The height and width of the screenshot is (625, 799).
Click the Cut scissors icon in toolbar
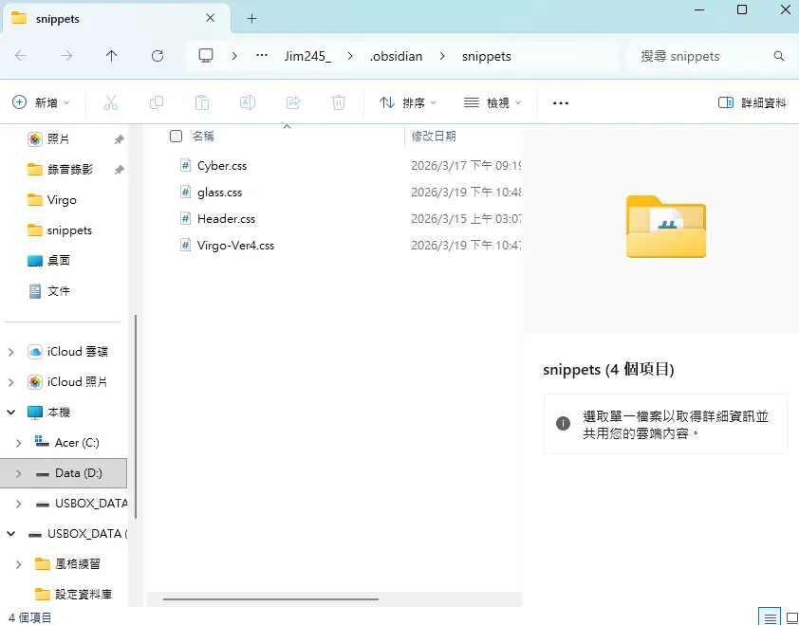pos(111,102)
